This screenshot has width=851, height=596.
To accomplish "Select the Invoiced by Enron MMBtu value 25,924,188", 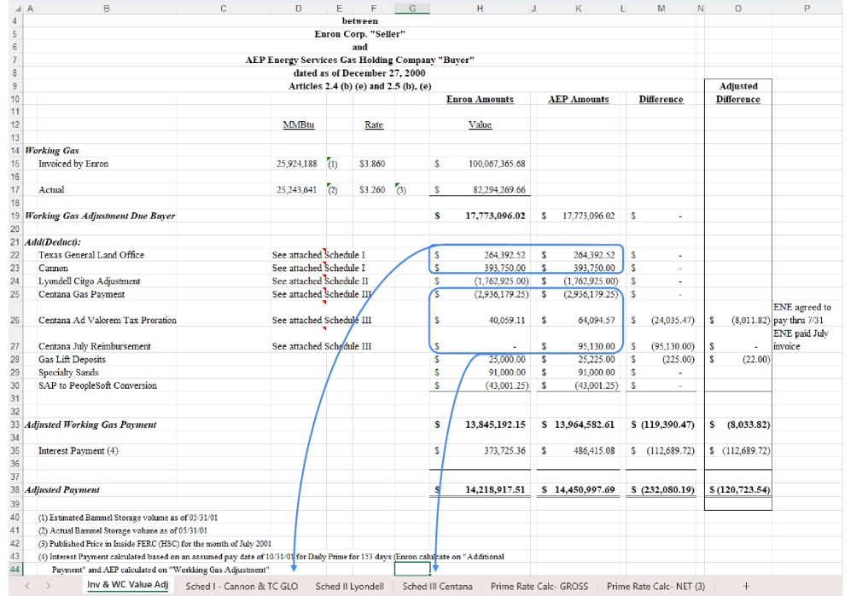I will coord(297,164).
